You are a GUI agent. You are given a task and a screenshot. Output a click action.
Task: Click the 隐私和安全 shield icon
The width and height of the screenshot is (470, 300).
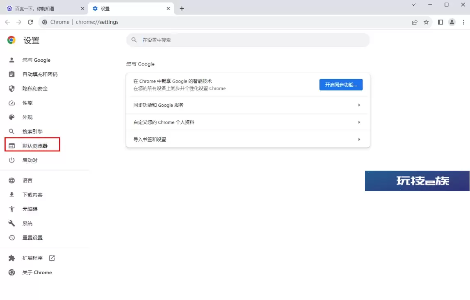(x=12, y=88)
